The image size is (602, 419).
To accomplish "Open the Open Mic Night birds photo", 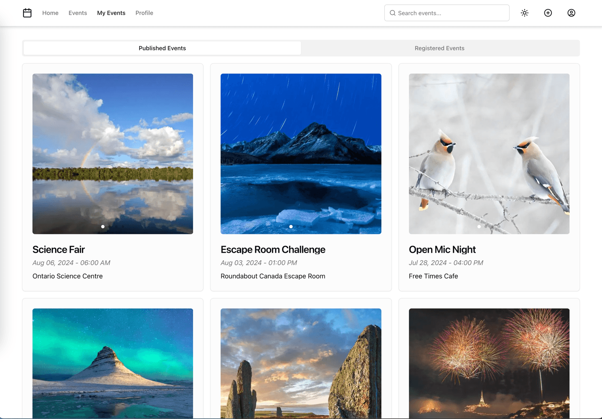I will 489,154.
